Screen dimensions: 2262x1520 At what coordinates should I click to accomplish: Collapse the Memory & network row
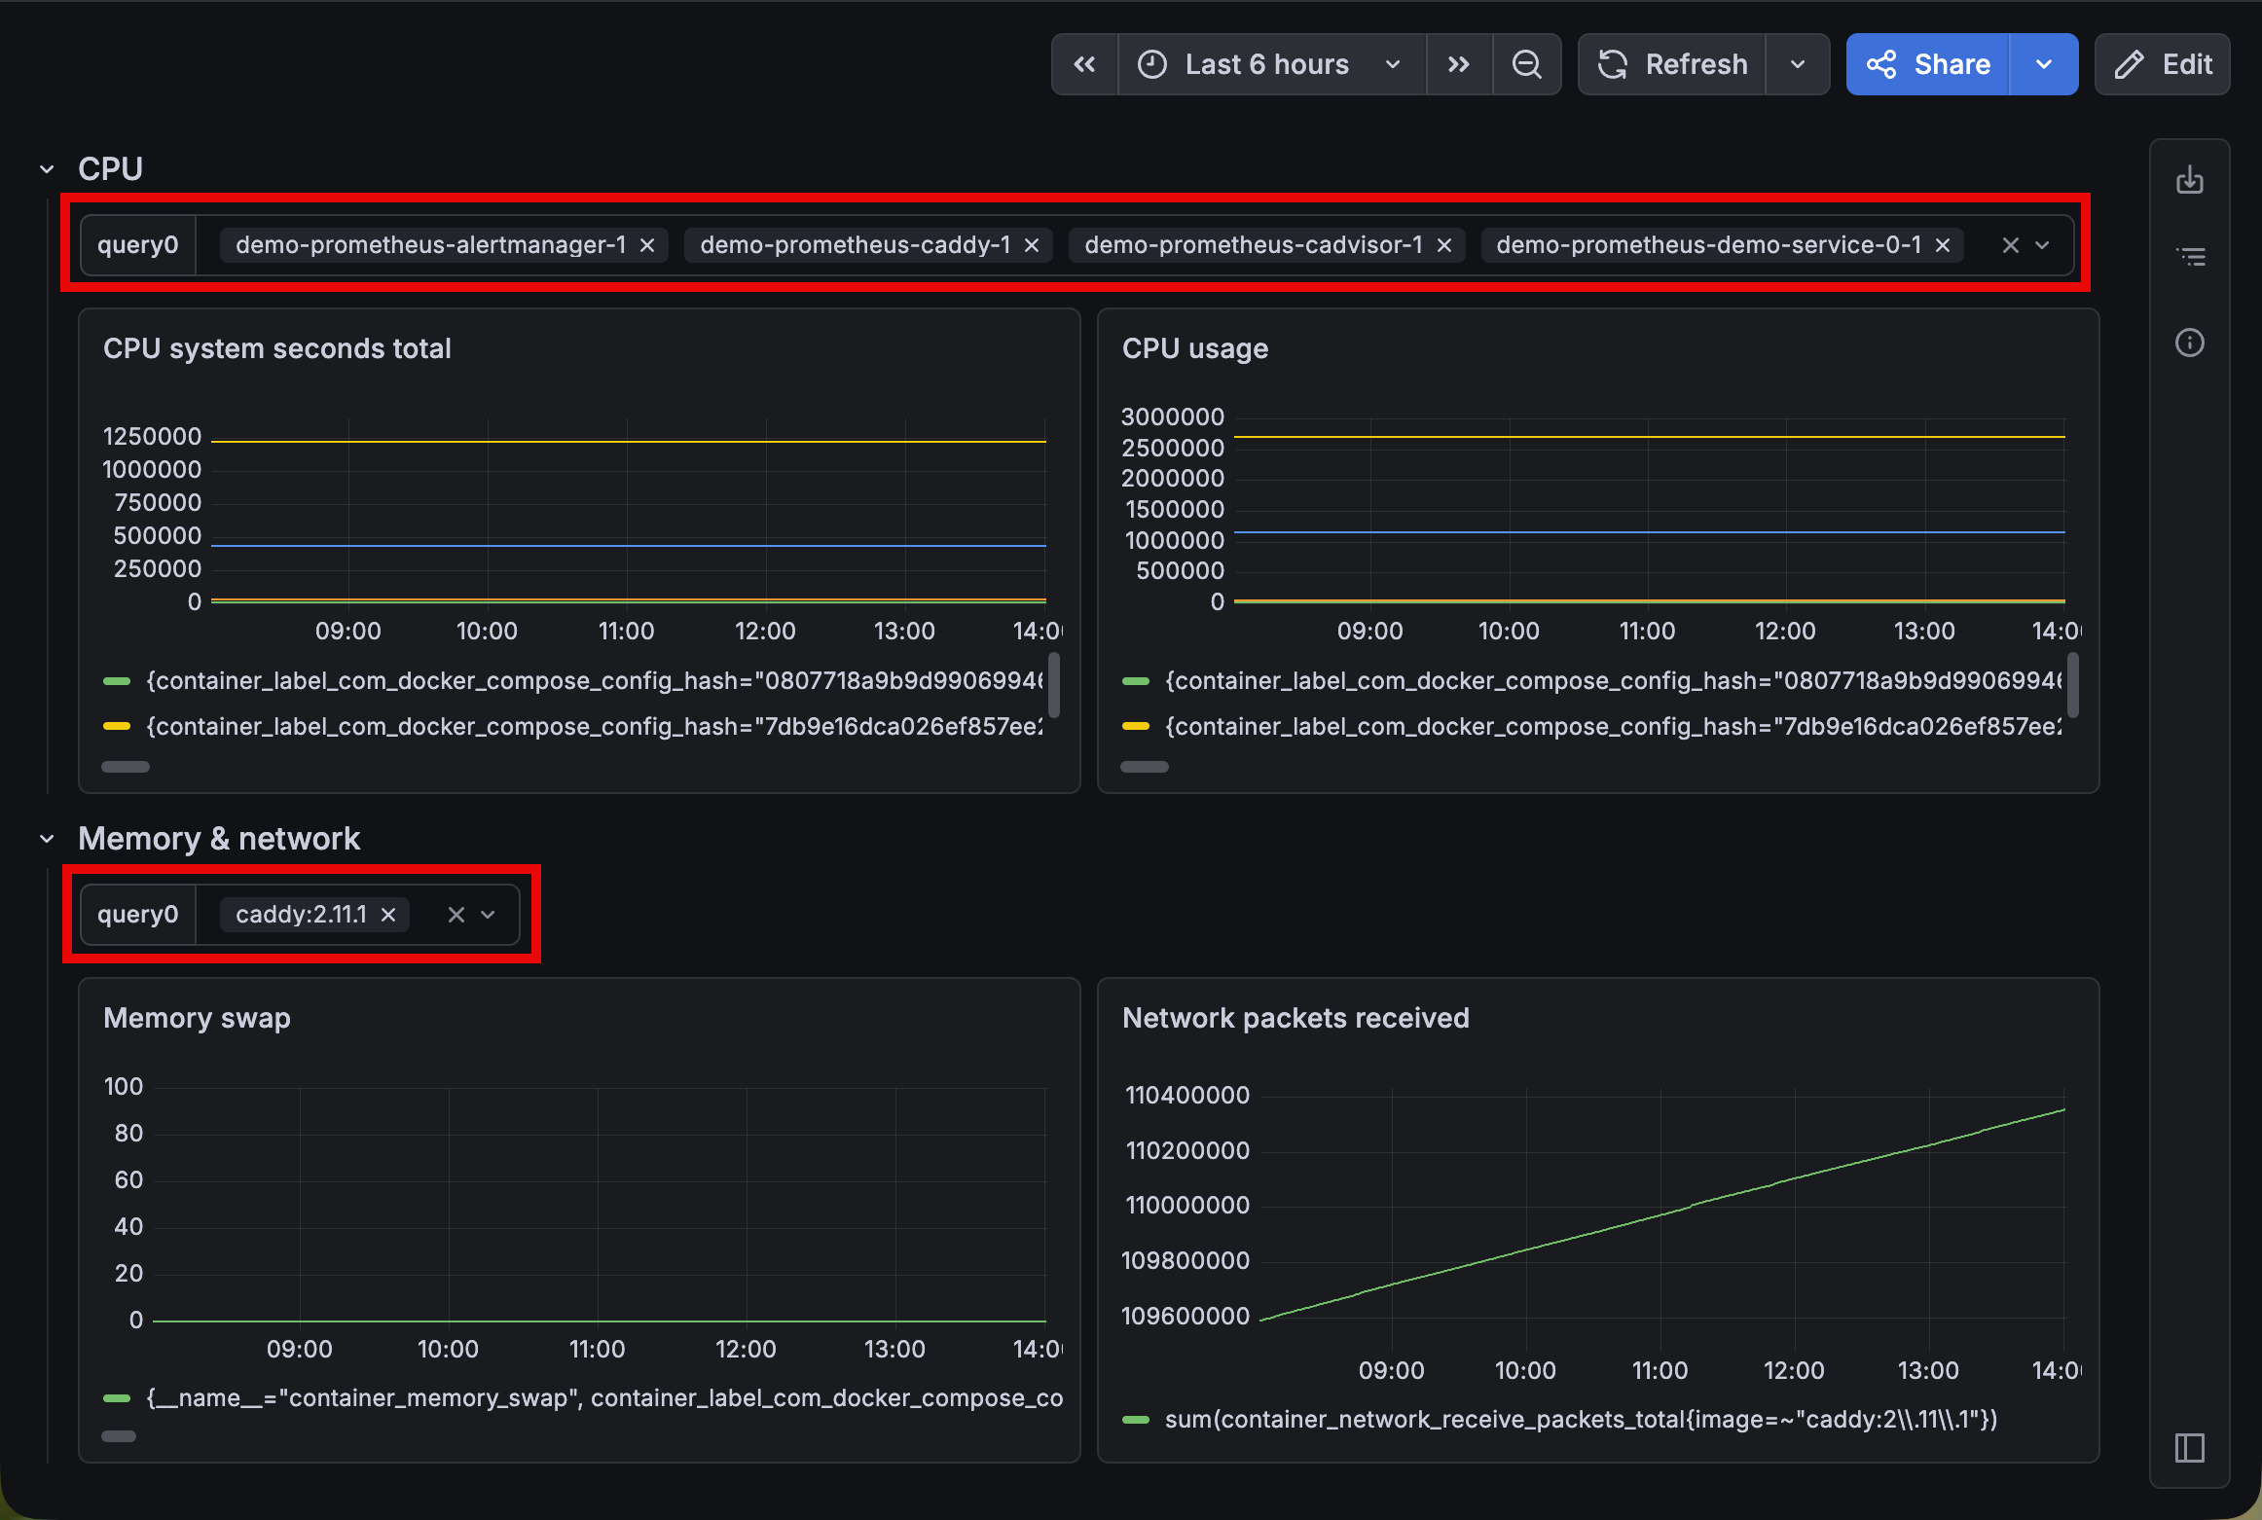47,839
